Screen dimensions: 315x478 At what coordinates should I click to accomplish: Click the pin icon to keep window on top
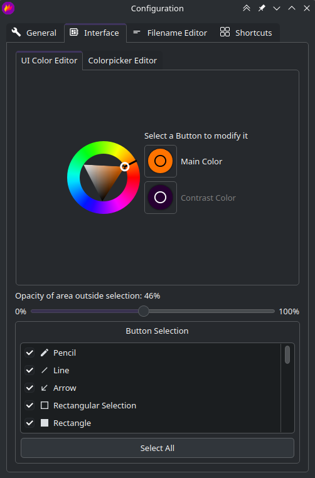[262, 8]
